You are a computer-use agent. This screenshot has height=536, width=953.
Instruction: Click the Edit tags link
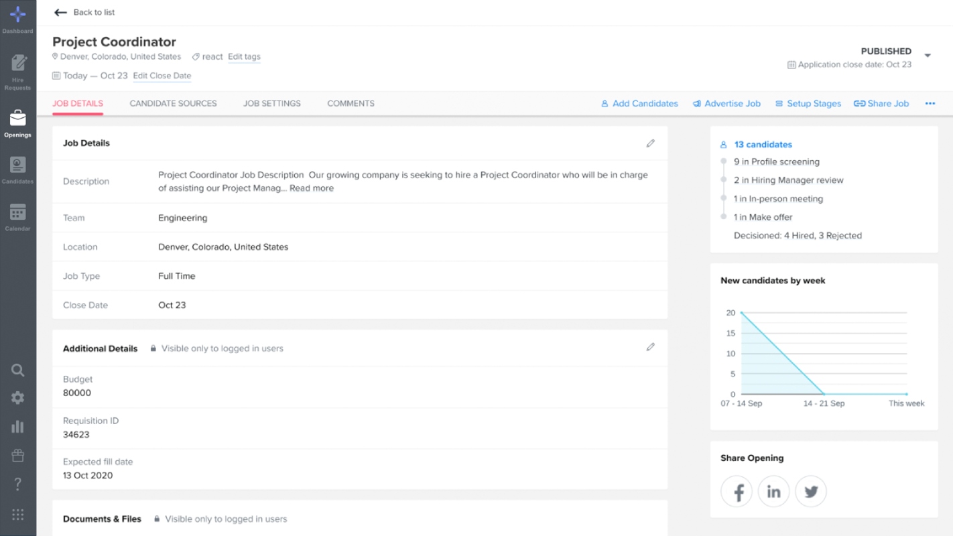[244, 57]
